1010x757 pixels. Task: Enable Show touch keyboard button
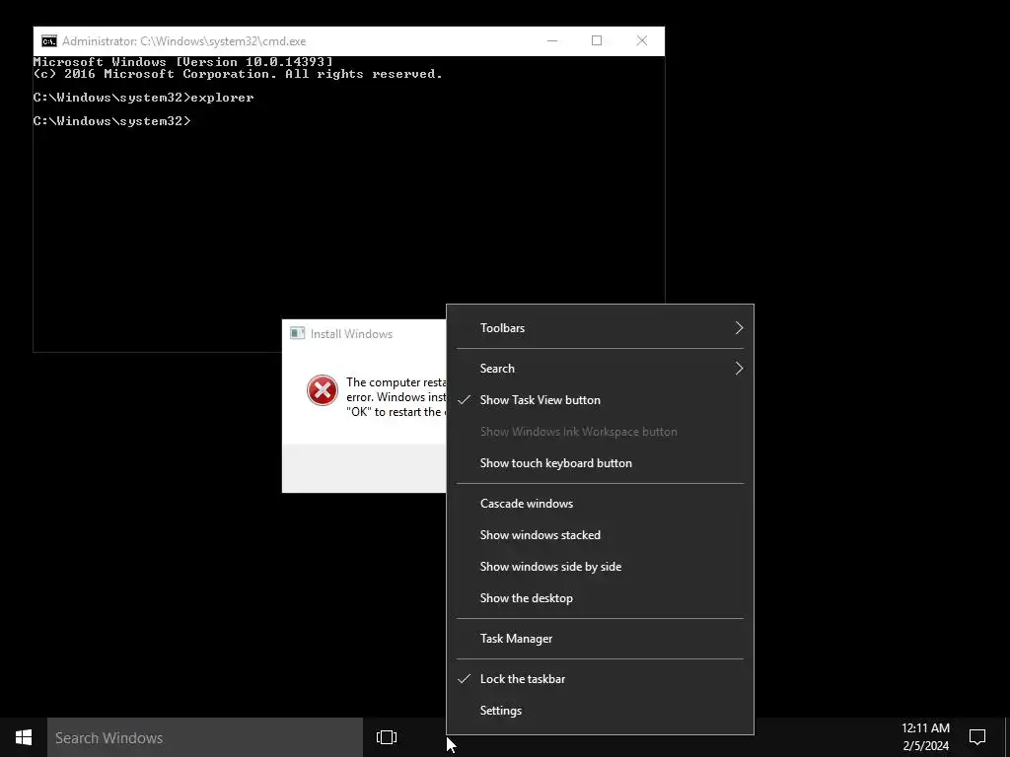point(600,463)
